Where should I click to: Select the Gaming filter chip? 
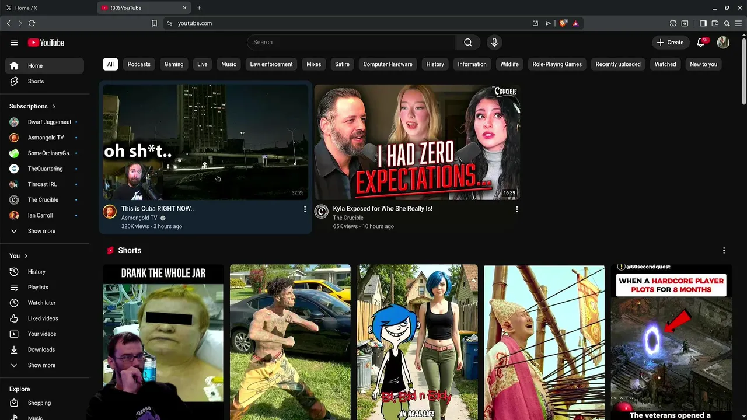tap(174, 64)
